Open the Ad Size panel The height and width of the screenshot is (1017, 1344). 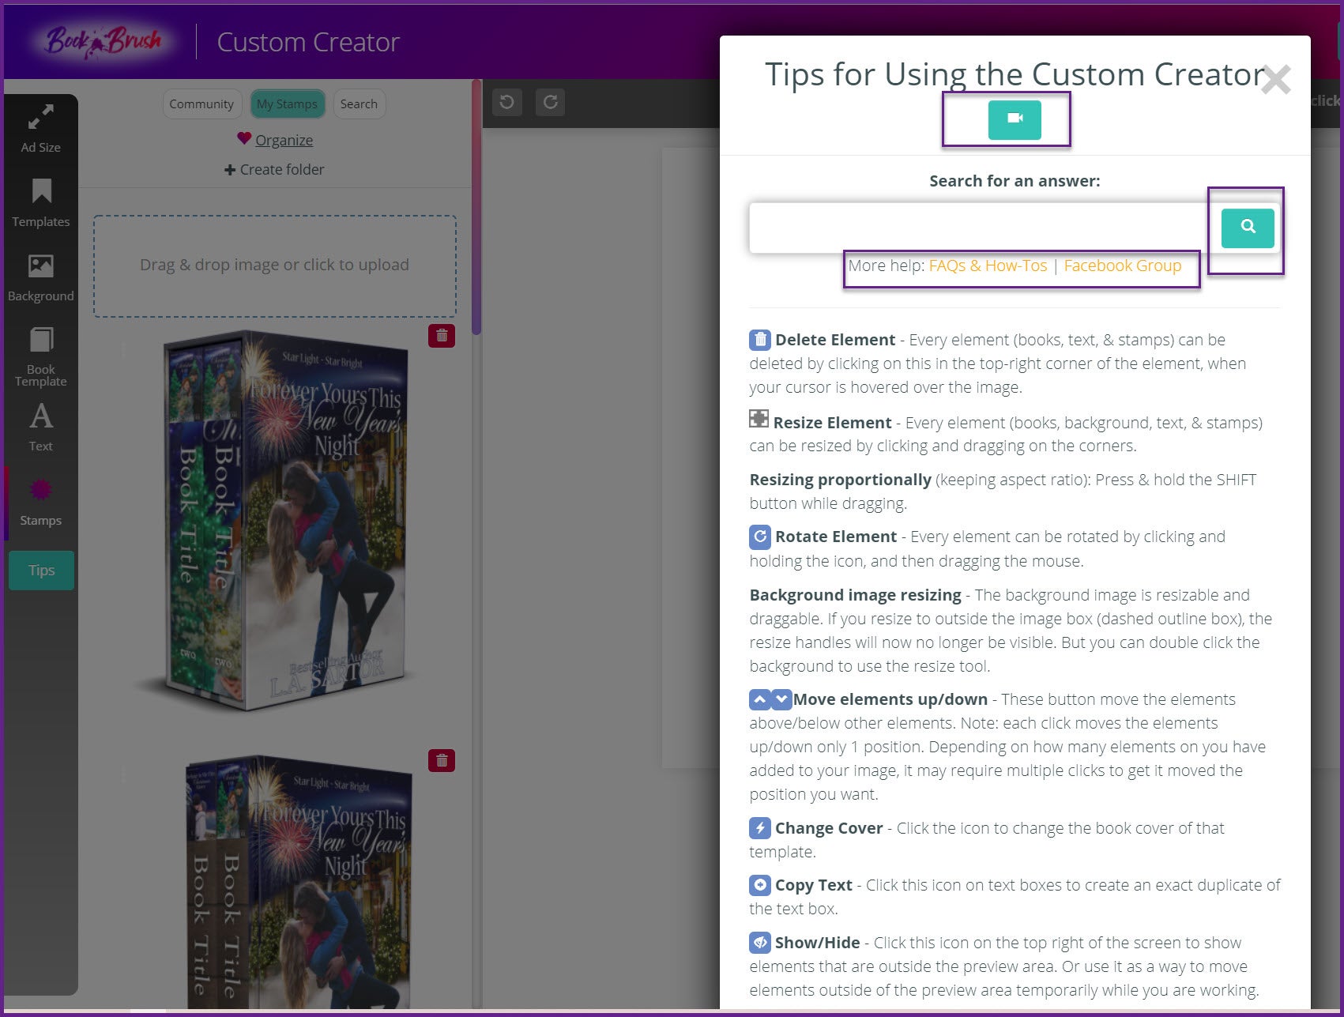tap(40, 128)
